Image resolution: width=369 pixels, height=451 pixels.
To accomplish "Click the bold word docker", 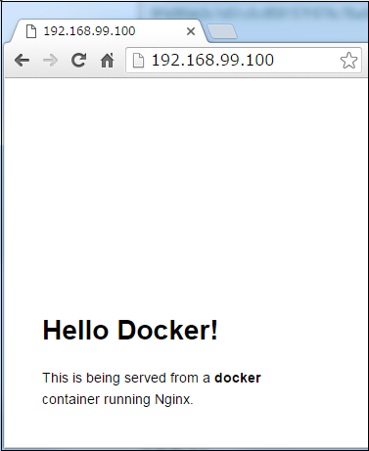I will coord(238,378).
